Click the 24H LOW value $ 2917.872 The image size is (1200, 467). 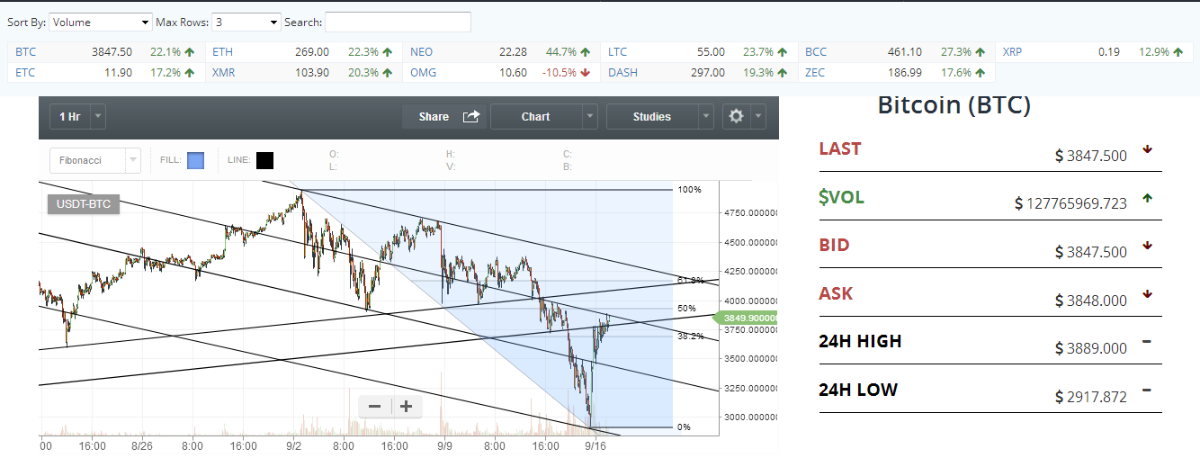1091,397
